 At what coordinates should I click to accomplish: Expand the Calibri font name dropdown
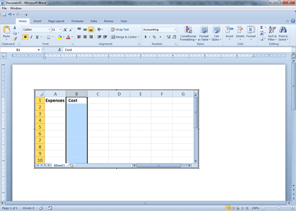coord(49,29)
